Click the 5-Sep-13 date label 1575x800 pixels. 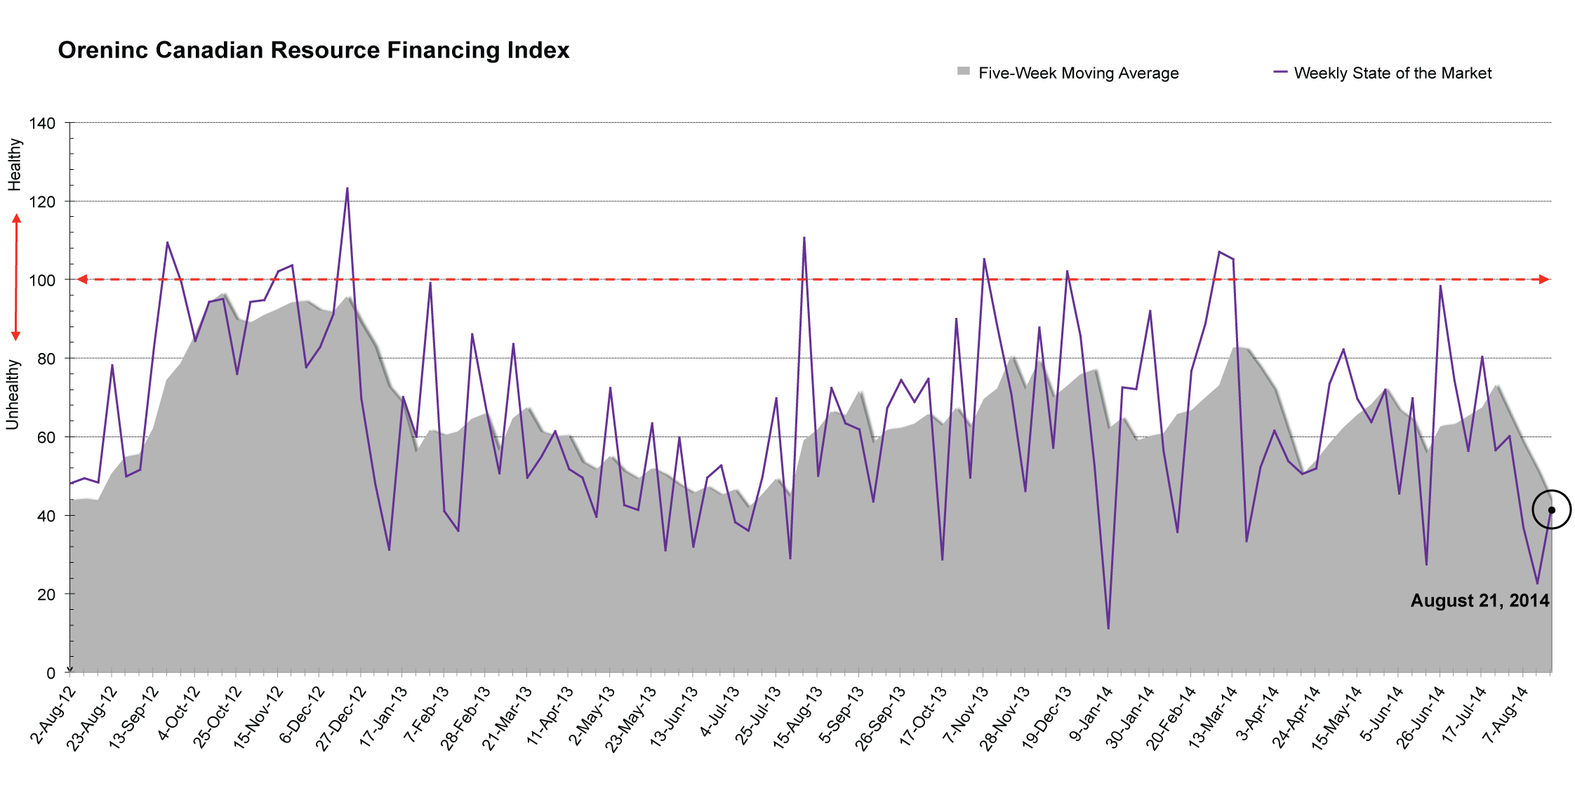pyautogui.click(x=842, y=714)
